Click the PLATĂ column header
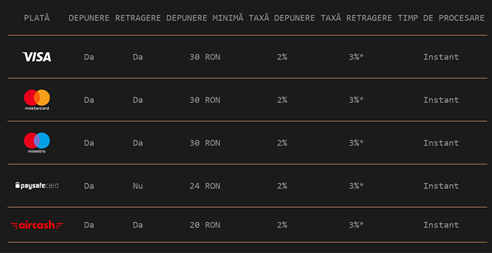The width and height of the screenshot is (492, 253). point(37,18)
